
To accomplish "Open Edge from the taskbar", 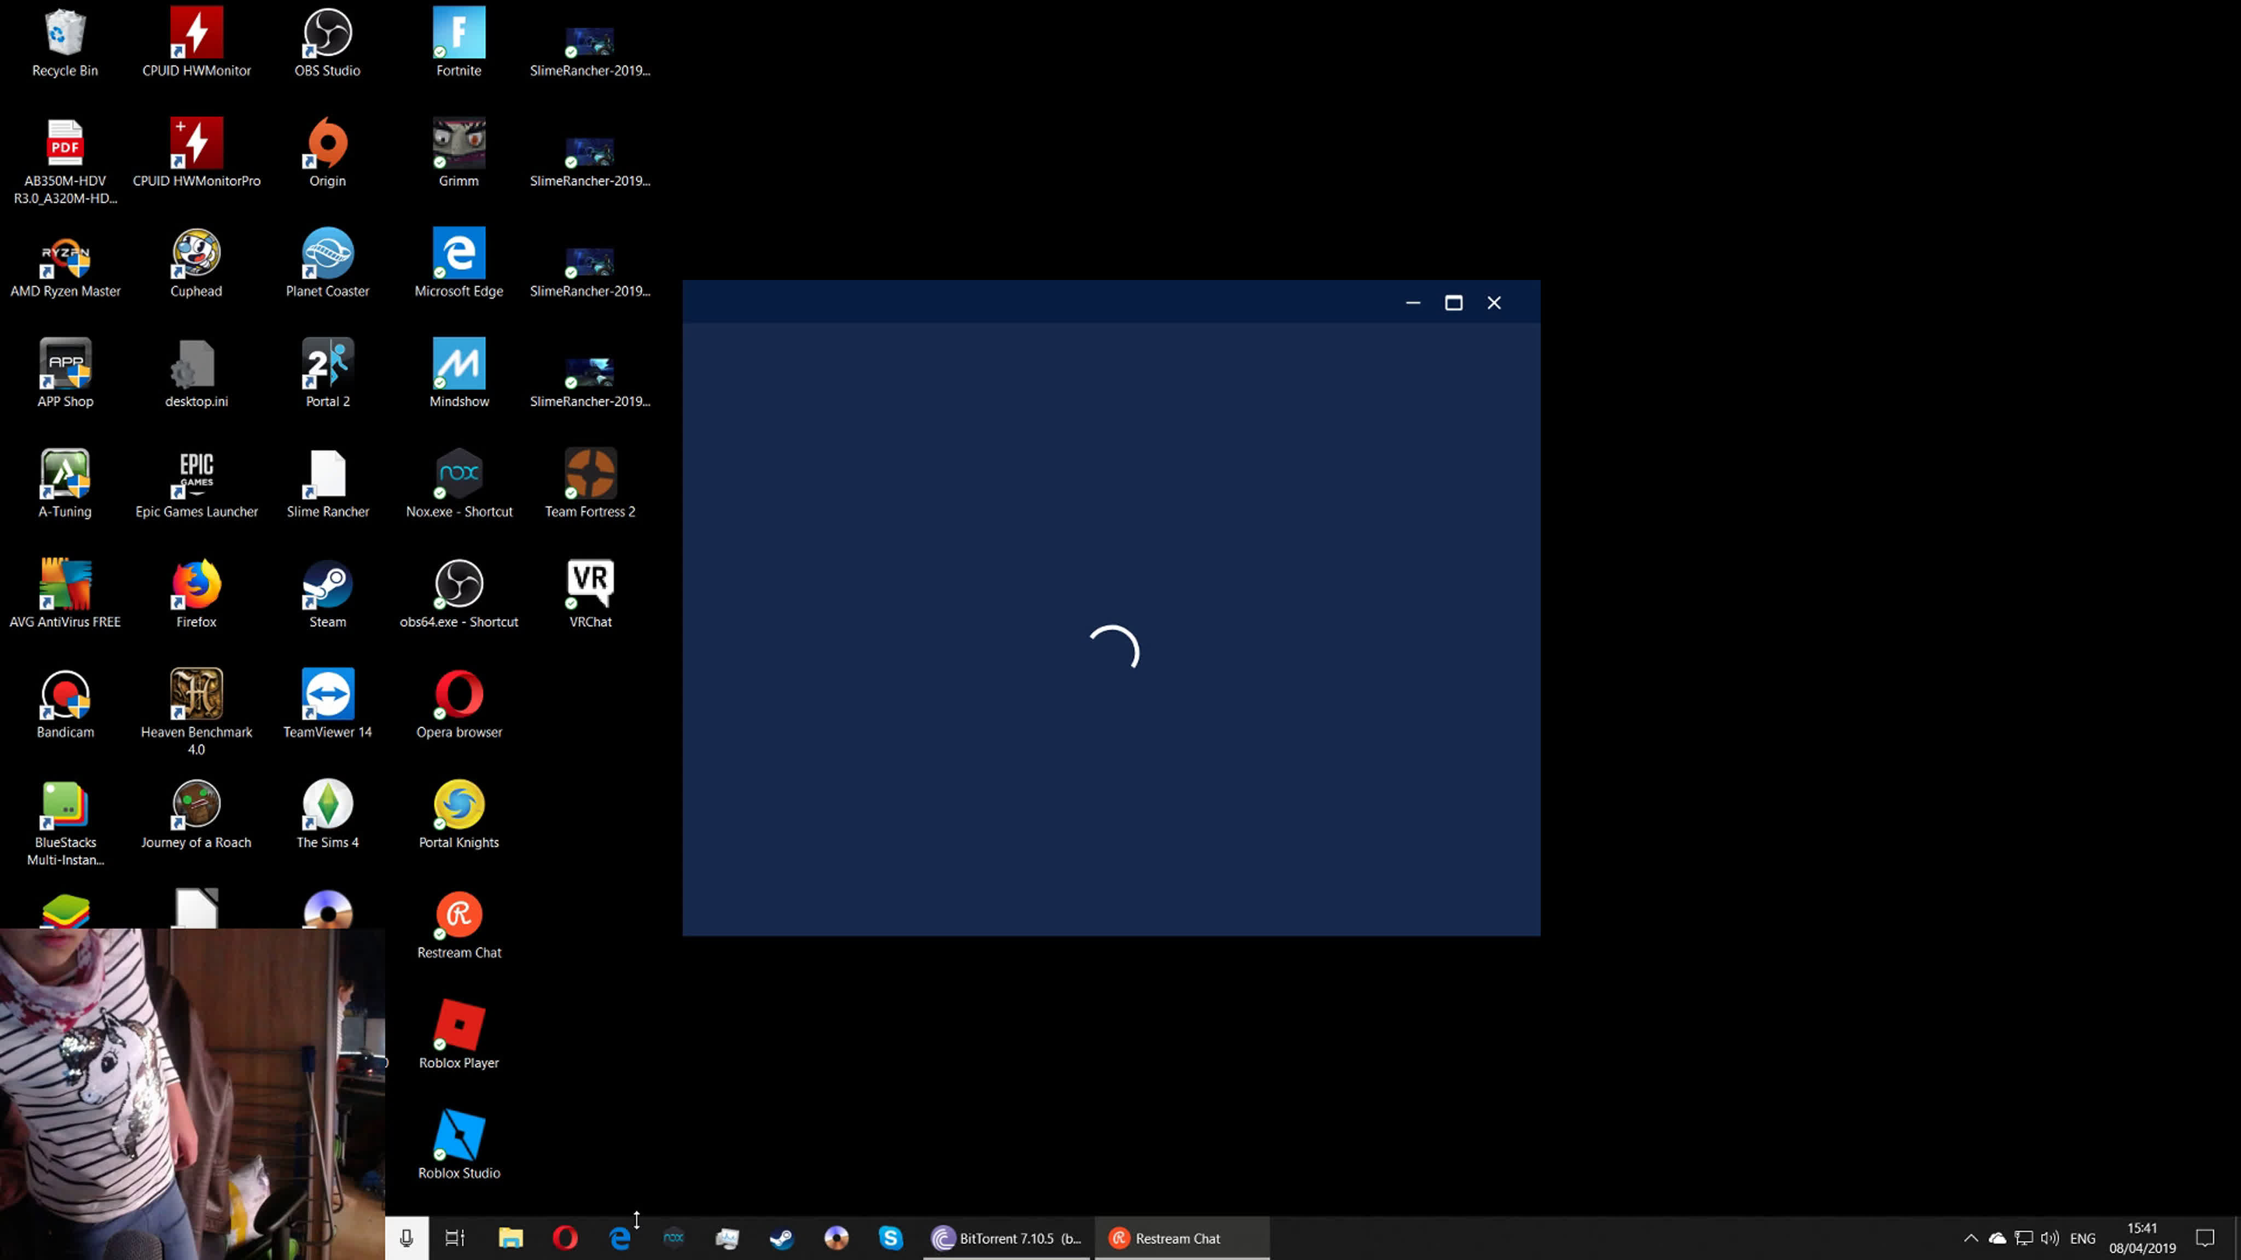I will pos(619,1238).
